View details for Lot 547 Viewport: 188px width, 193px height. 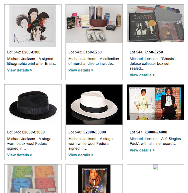pos(142,150)
